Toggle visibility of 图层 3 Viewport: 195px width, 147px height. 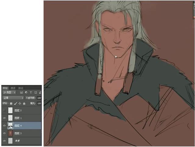pyautogui.click(x=4, y=133)
